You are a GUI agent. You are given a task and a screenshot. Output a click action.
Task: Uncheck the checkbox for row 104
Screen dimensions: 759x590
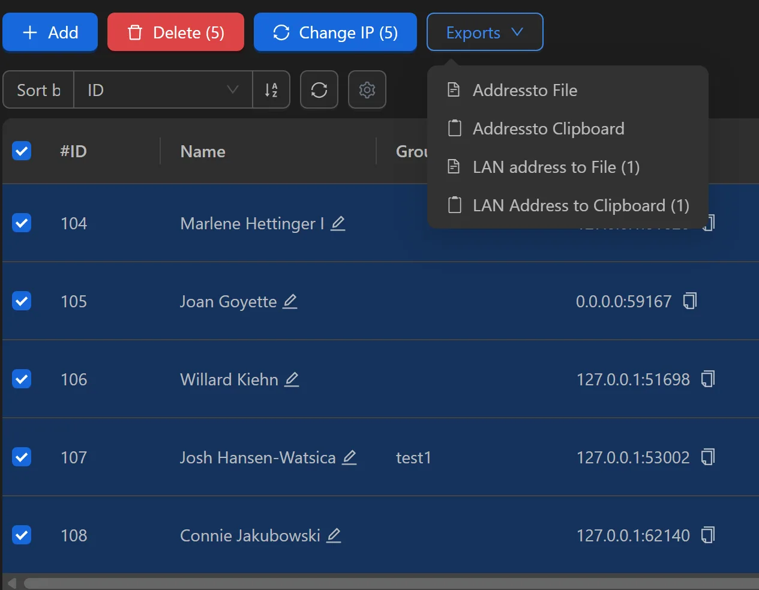tap(22, 223)
